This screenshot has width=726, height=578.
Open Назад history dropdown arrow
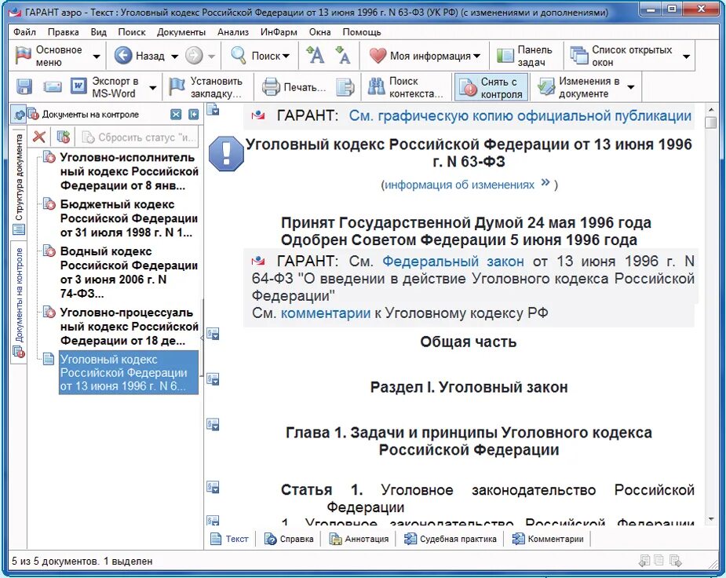[174, 57]
